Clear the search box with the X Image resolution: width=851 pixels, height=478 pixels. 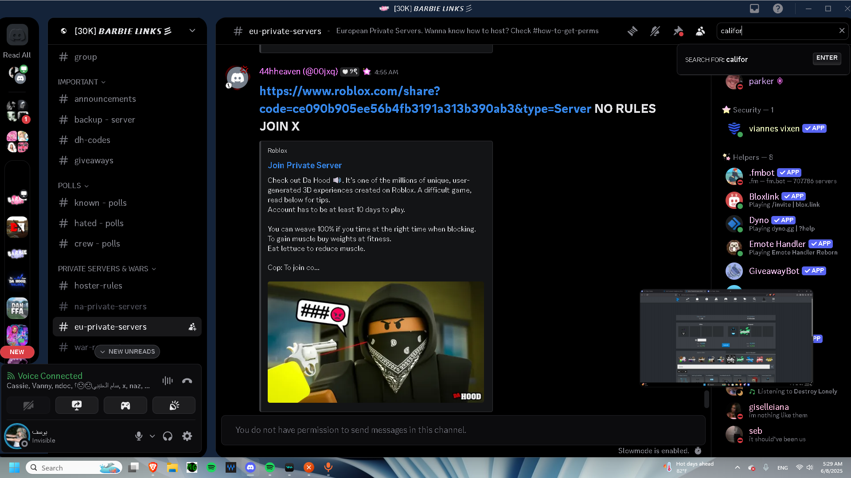pos(842,31)
